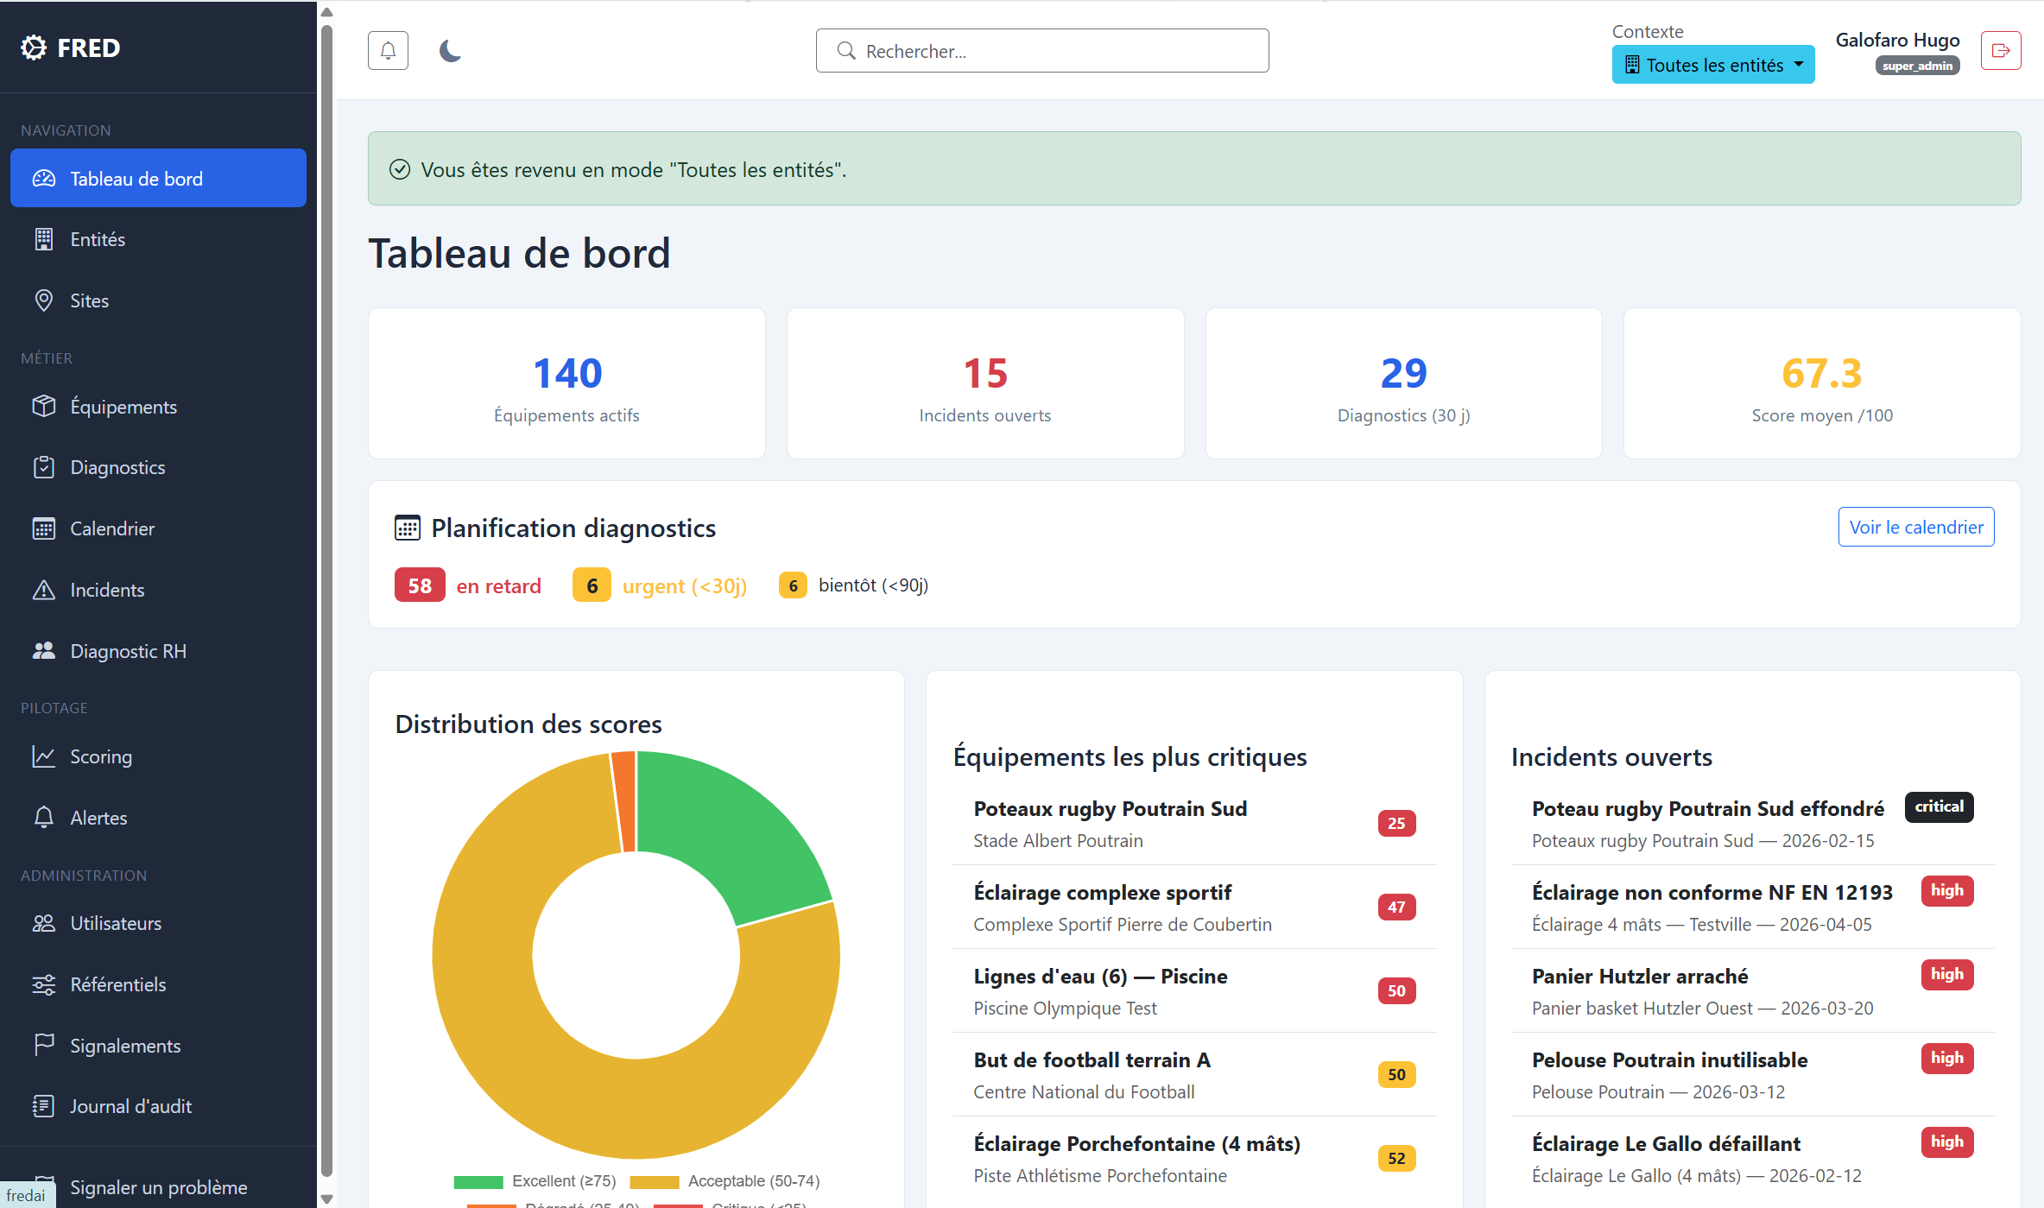
Task: Open Signalements via the flag icon
Action: tap(44, 1045)
